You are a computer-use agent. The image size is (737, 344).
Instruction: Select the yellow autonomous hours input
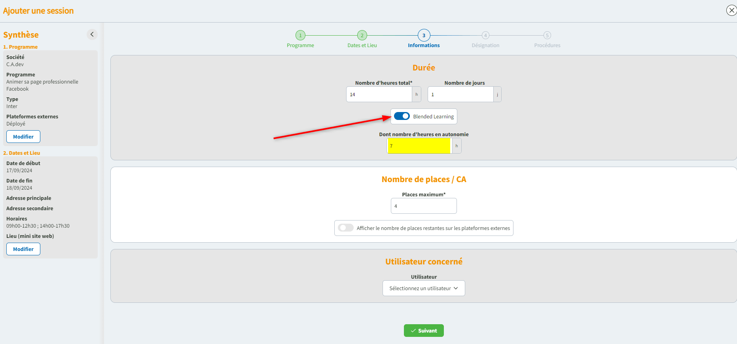click(419, 146)
